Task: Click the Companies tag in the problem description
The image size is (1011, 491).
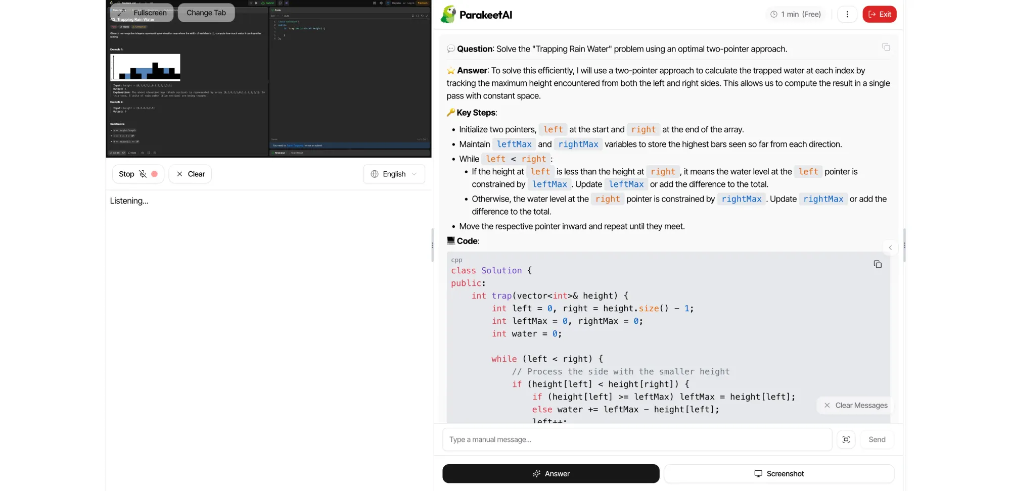Action: click(140, 27)
